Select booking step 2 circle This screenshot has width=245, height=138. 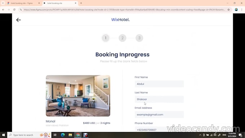[122, 38]
